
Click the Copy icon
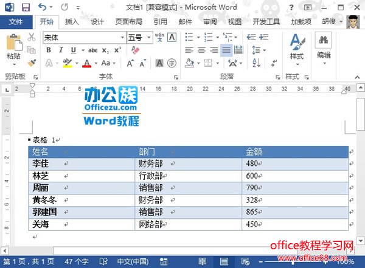pyautogui.click(x=31, y=50)
